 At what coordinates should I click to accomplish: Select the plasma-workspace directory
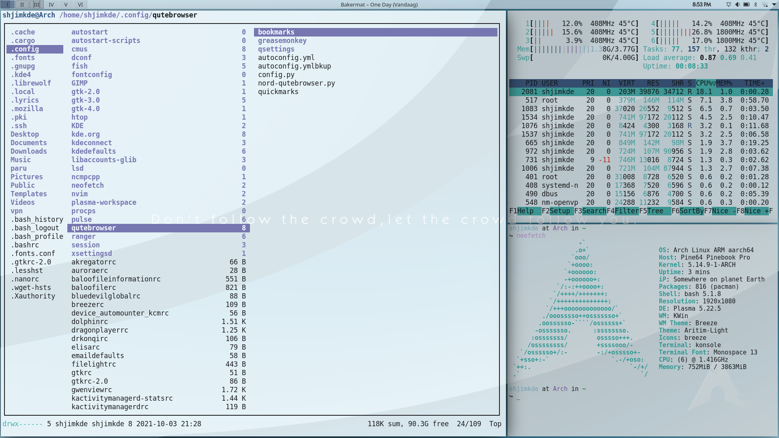pyautogui.click(x=159, y=202)
